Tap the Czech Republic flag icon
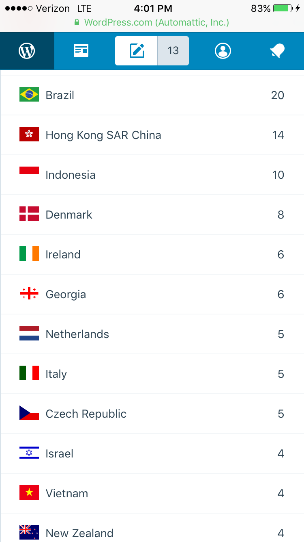This screenshot has height=542, width=304. point(29,413)
